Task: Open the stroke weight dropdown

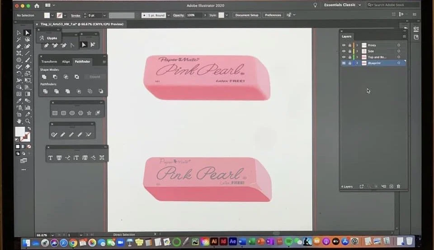Action: 104,15
